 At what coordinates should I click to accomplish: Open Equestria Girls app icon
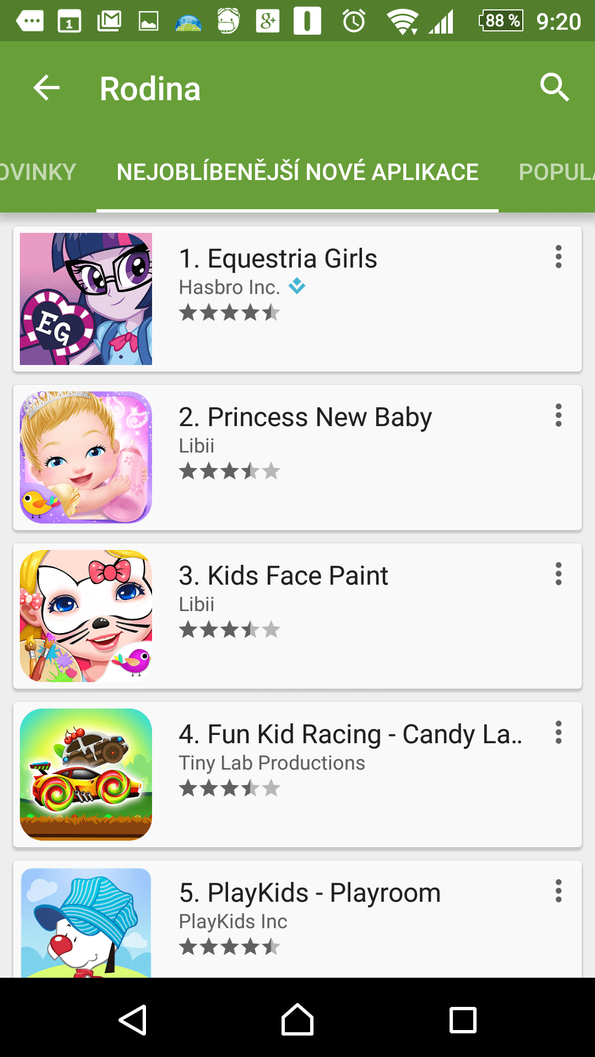click(86, 299)
